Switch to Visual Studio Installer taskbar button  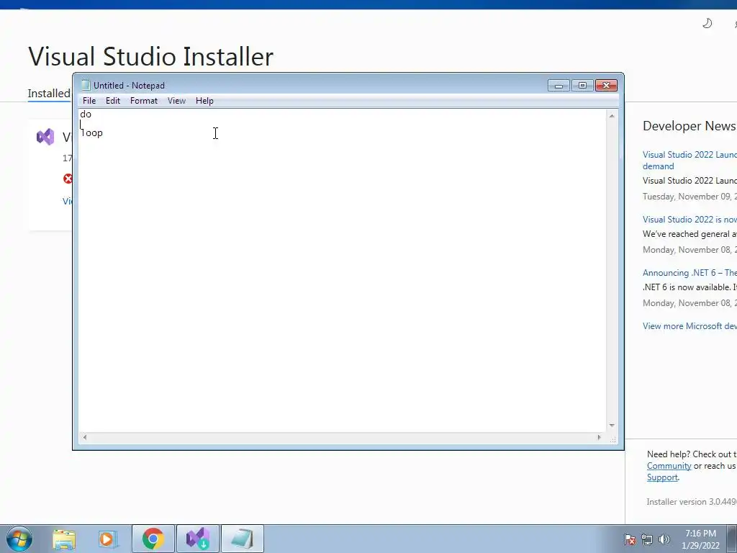pos(198,539)
